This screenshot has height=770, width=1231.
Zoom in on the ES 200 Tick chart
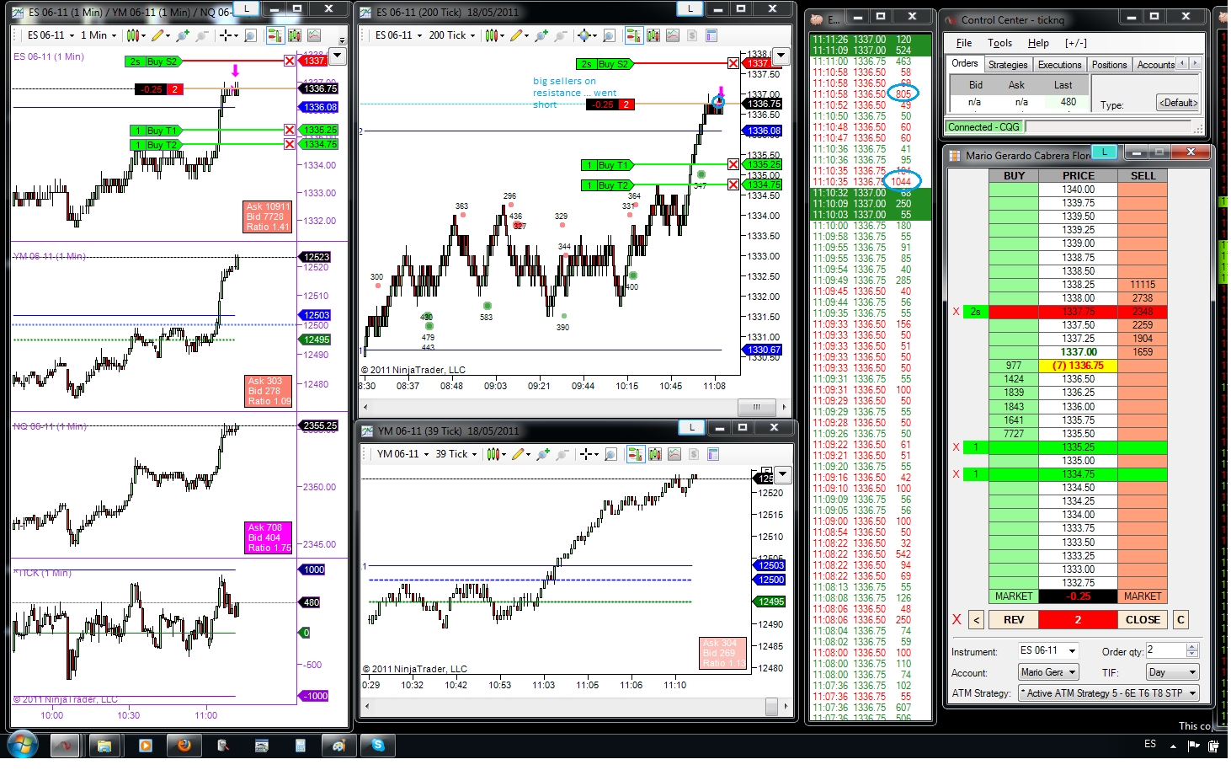pyautogui.click(x=541, y=35)
